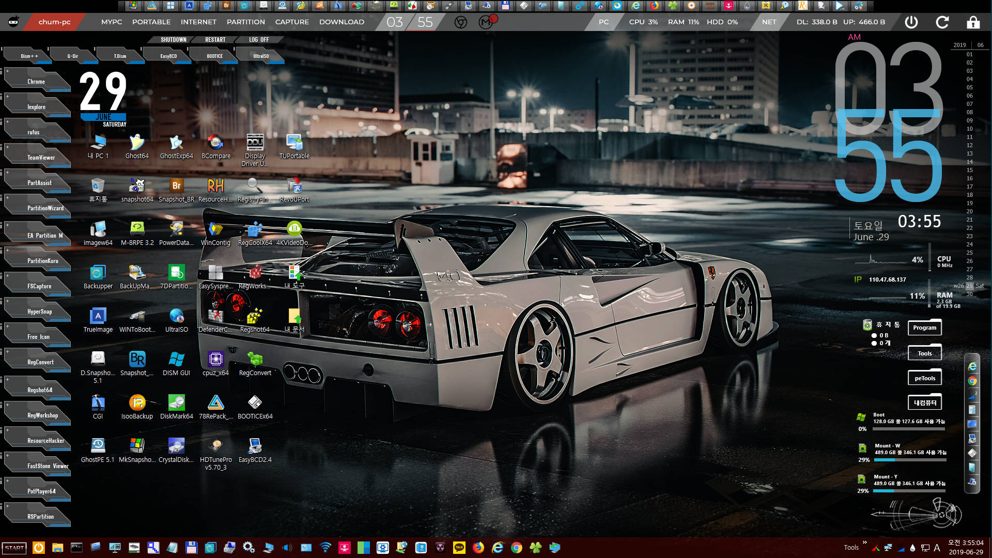This screenshot has width=992, height=558.
Task: Click the Mount - Y drive usage bar
Action: (909, 491)
